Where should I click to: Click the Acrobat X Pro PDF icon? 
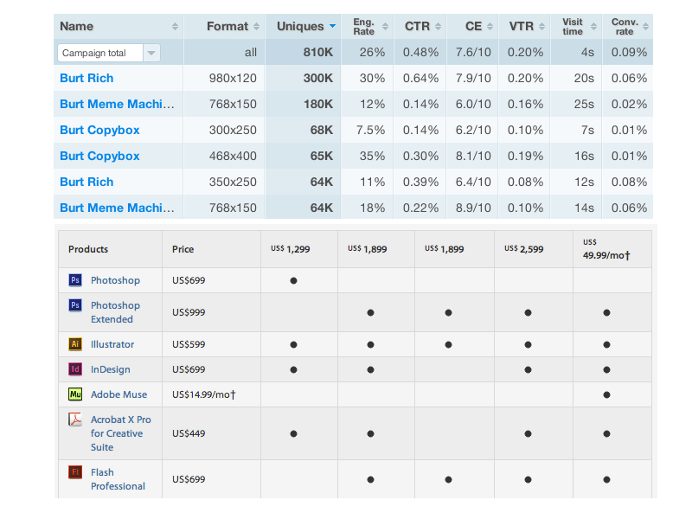click(75, 418)
